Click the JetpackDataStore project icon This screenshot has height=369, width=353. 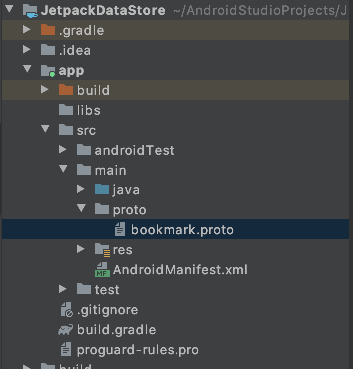pyautogui.click(x=30, y=11)
